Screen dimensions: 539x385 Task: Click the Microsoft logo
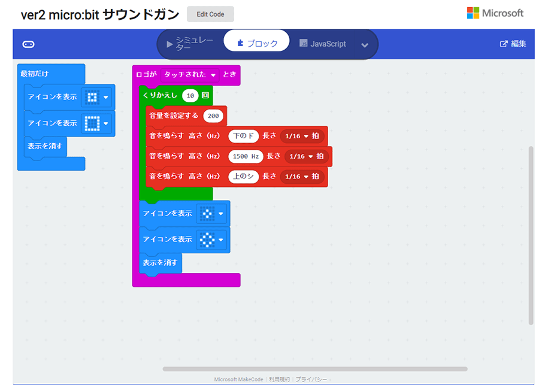[x=495, y=13]
